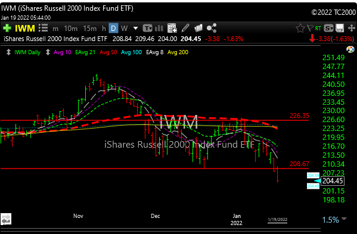Click the 251.49 price axis label
This screenshot has height=234, width=357.
pyautogui.click(x=334, y=58)
